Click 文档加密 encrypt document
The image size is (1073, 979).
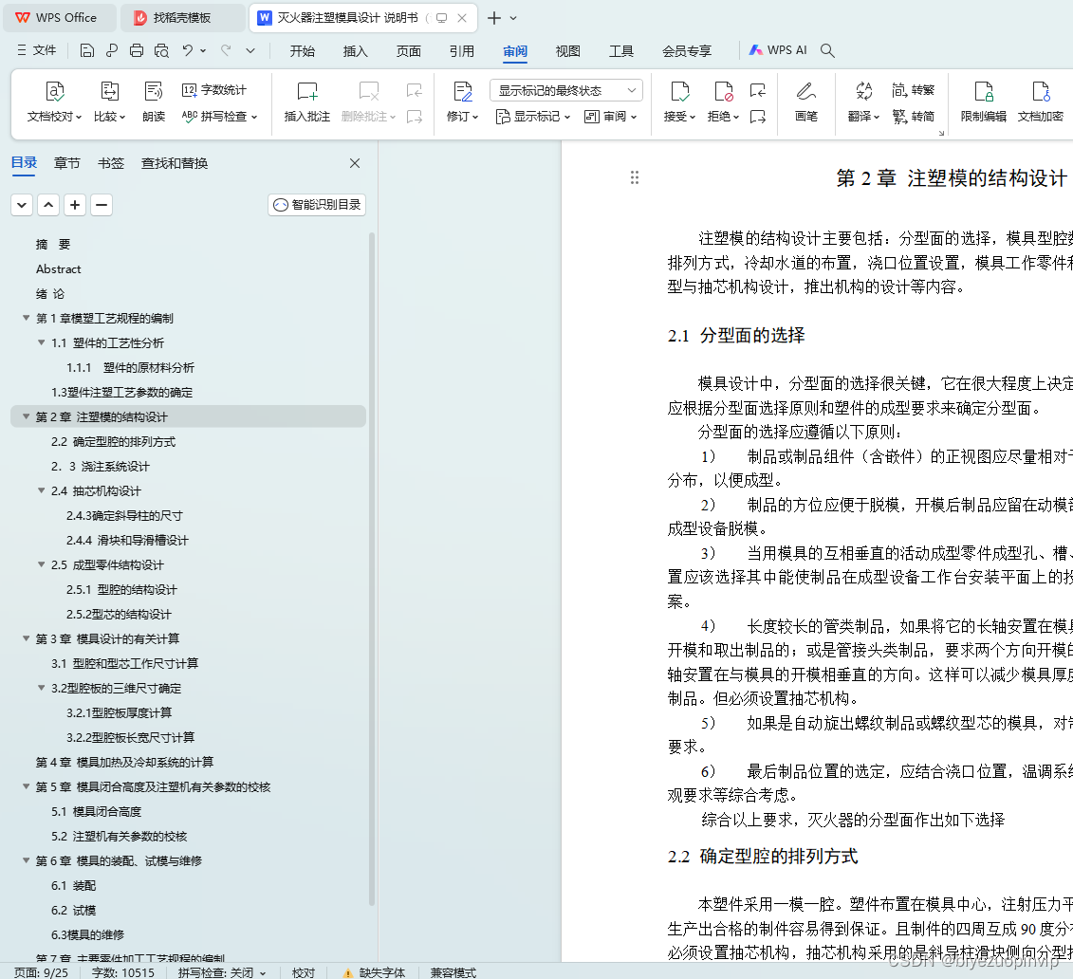1040,102
